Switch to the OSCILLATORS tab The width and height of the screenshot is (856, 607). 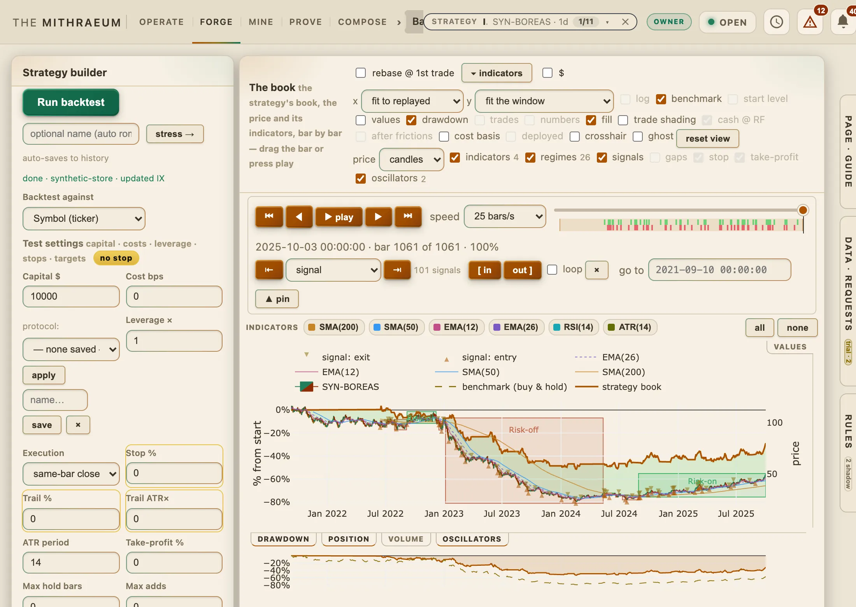(x=472, y=539)
